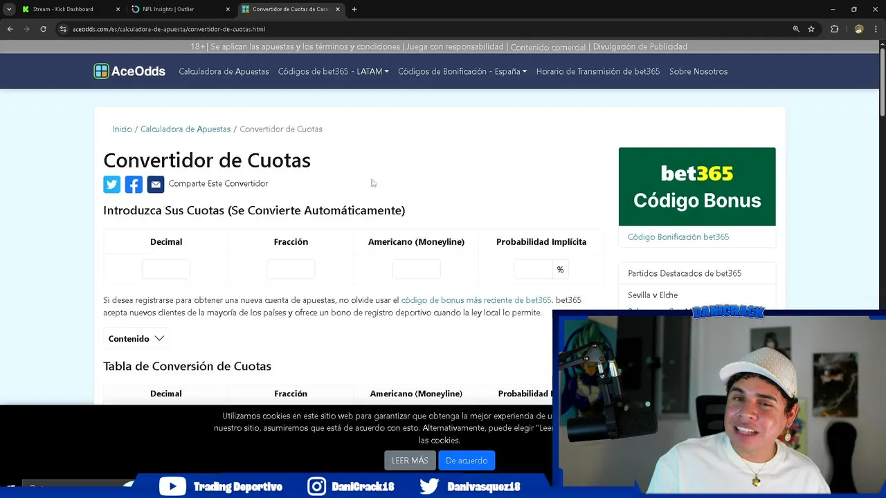Viewport: 886px width, 498px height.
Task: Click Tabla de Conversión de Cuotas heading
Action: tap(187, 366)
